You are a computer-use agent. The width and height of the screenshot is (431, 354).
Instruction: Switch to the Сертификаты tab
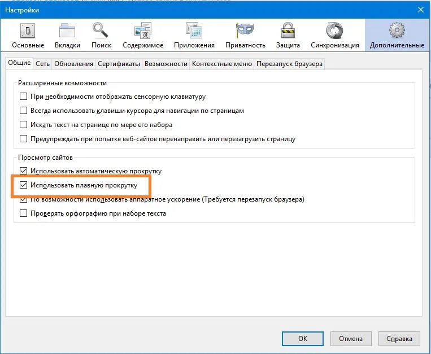click(x=119, y=64)
